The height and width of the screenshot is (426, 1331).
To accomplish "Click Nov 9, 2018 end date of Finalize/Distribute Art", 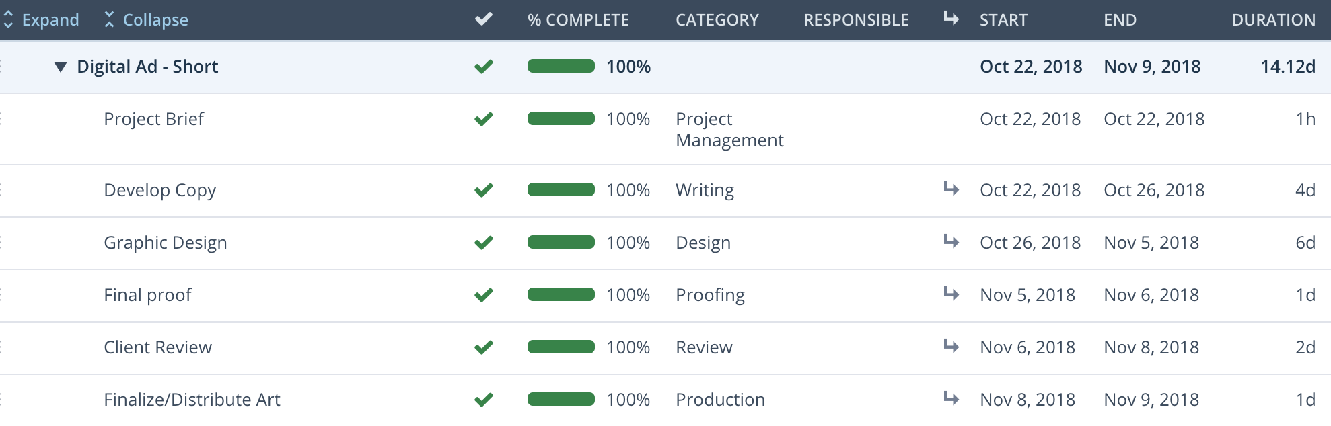I will pos(1151,400).
